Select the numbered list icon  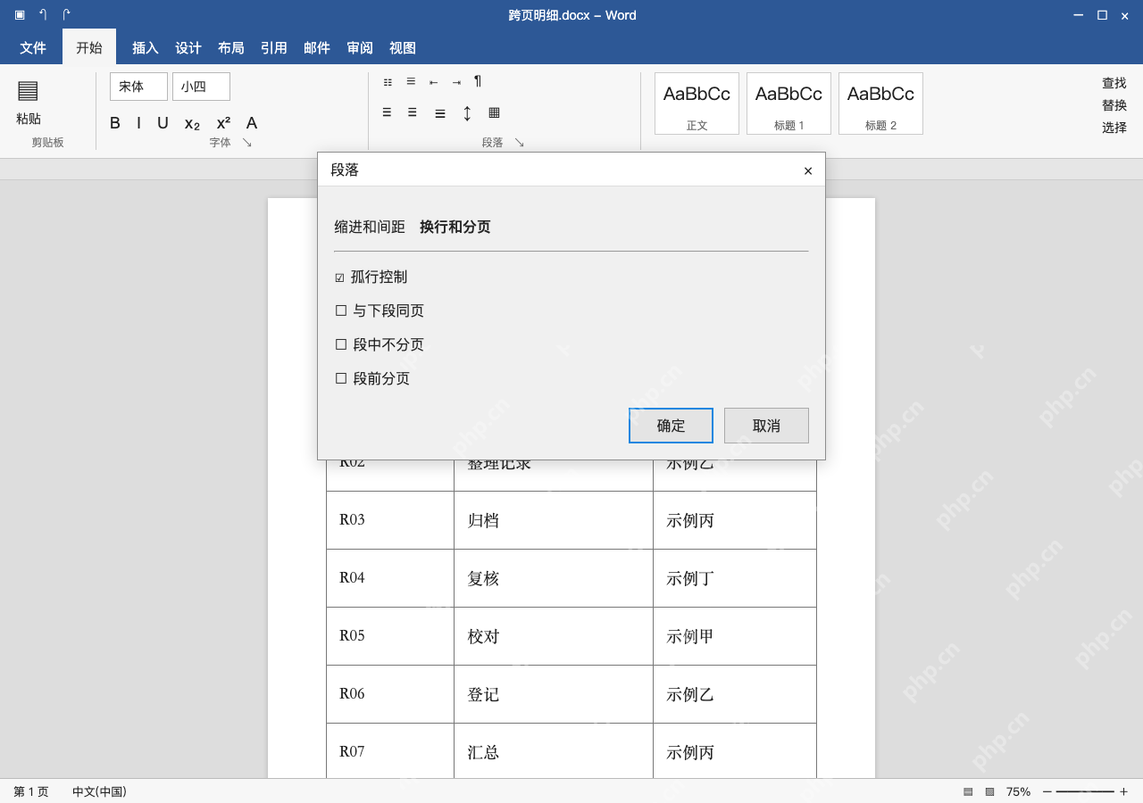[411, 81]
